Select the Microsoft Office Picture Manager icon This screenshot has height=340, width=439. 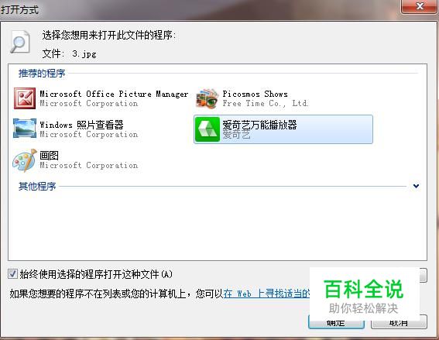click(25, 98)
